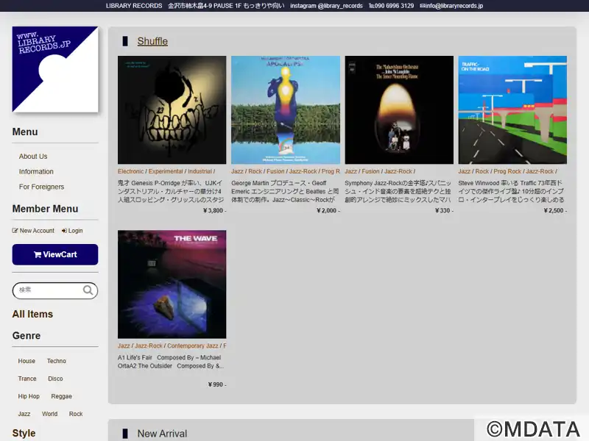Viewport: 589px width, 441px height.
Task: Select the Rock genre in sidebar
Action: click(x=76, y=414)
